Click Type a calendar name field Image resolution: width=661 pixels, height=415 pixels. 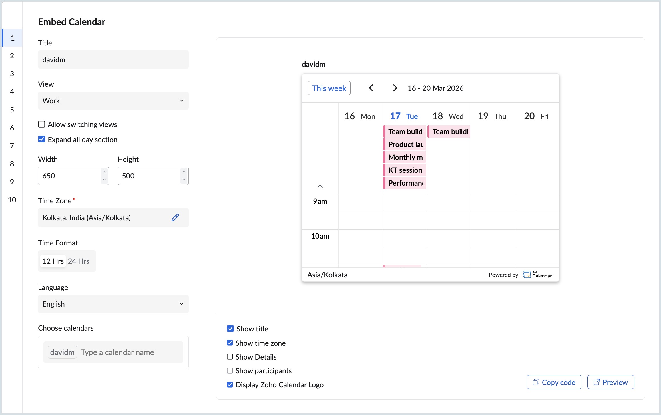(118, 352)
